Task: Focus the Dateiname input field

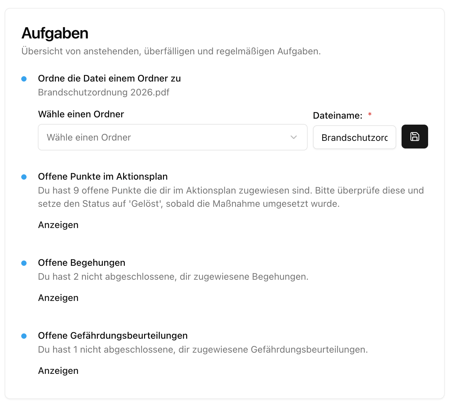Action: click(x=354, y=138)
